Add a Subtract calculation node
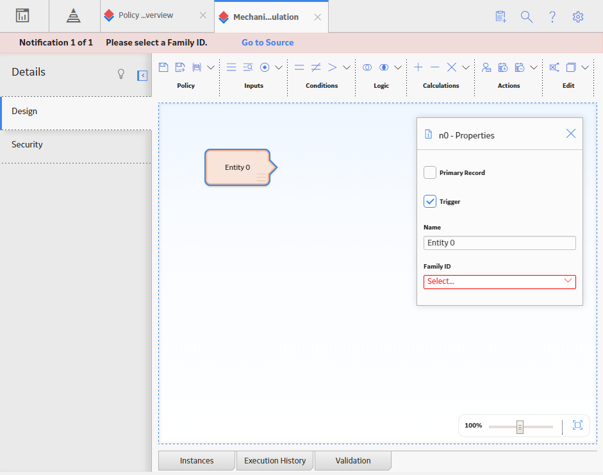 click(435, 67)
